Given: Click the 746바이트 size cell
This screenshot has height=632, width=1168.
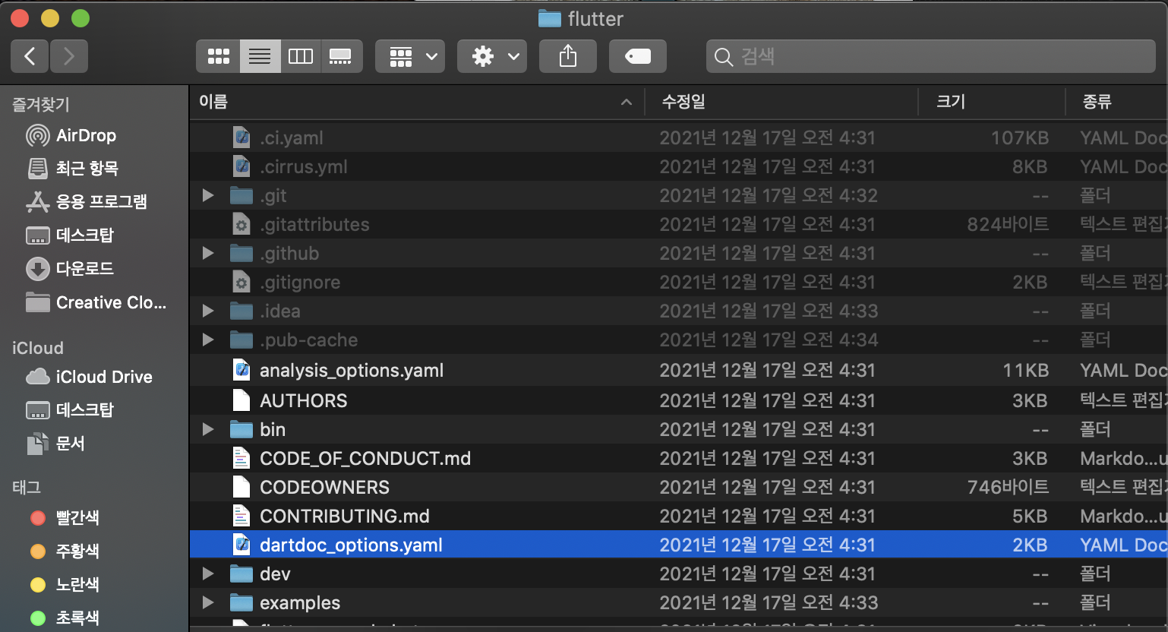Looking at the screenshot, I should point(1008,487).
